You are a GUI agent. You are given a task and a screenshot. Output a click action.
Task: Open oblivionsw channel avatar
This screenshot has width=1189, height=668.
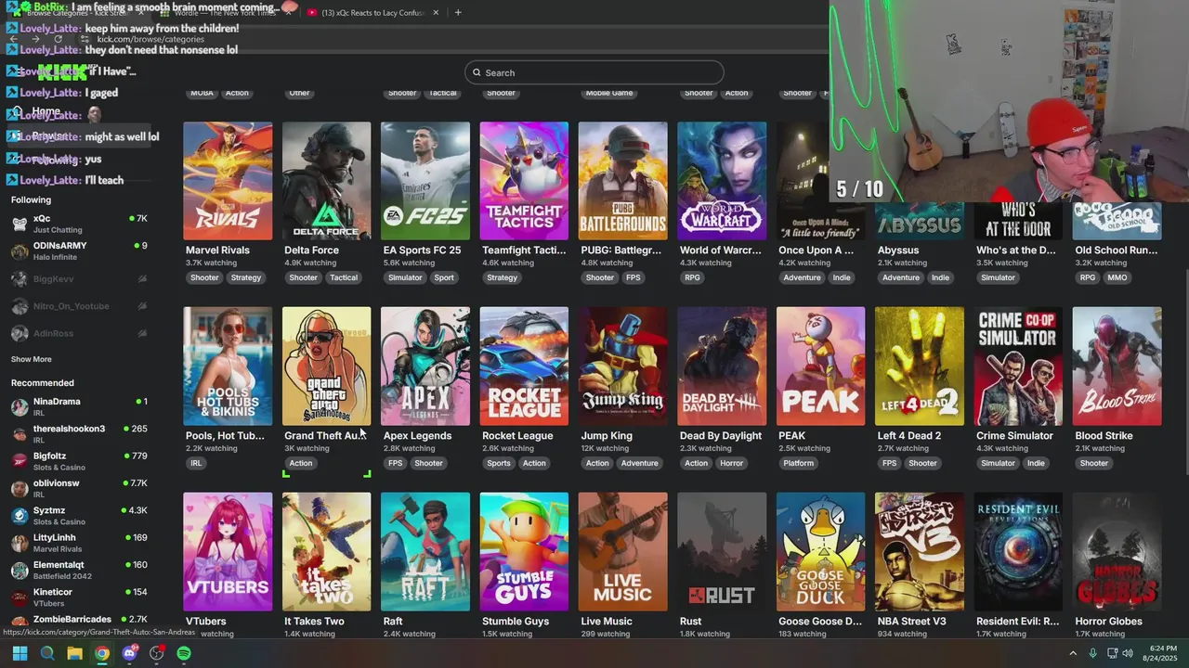pos(20,489)
